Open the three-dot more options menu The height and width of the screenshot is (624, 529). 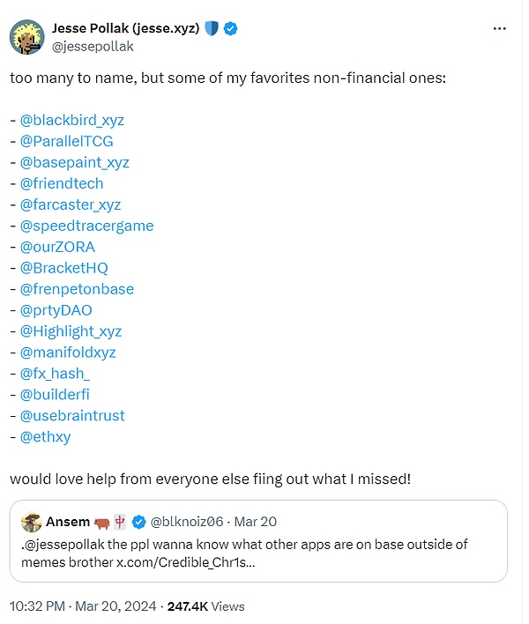500,29
